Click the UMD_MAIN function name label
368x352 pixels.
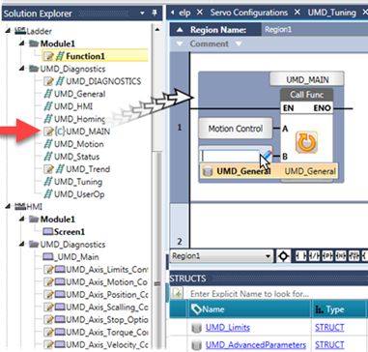307,79
